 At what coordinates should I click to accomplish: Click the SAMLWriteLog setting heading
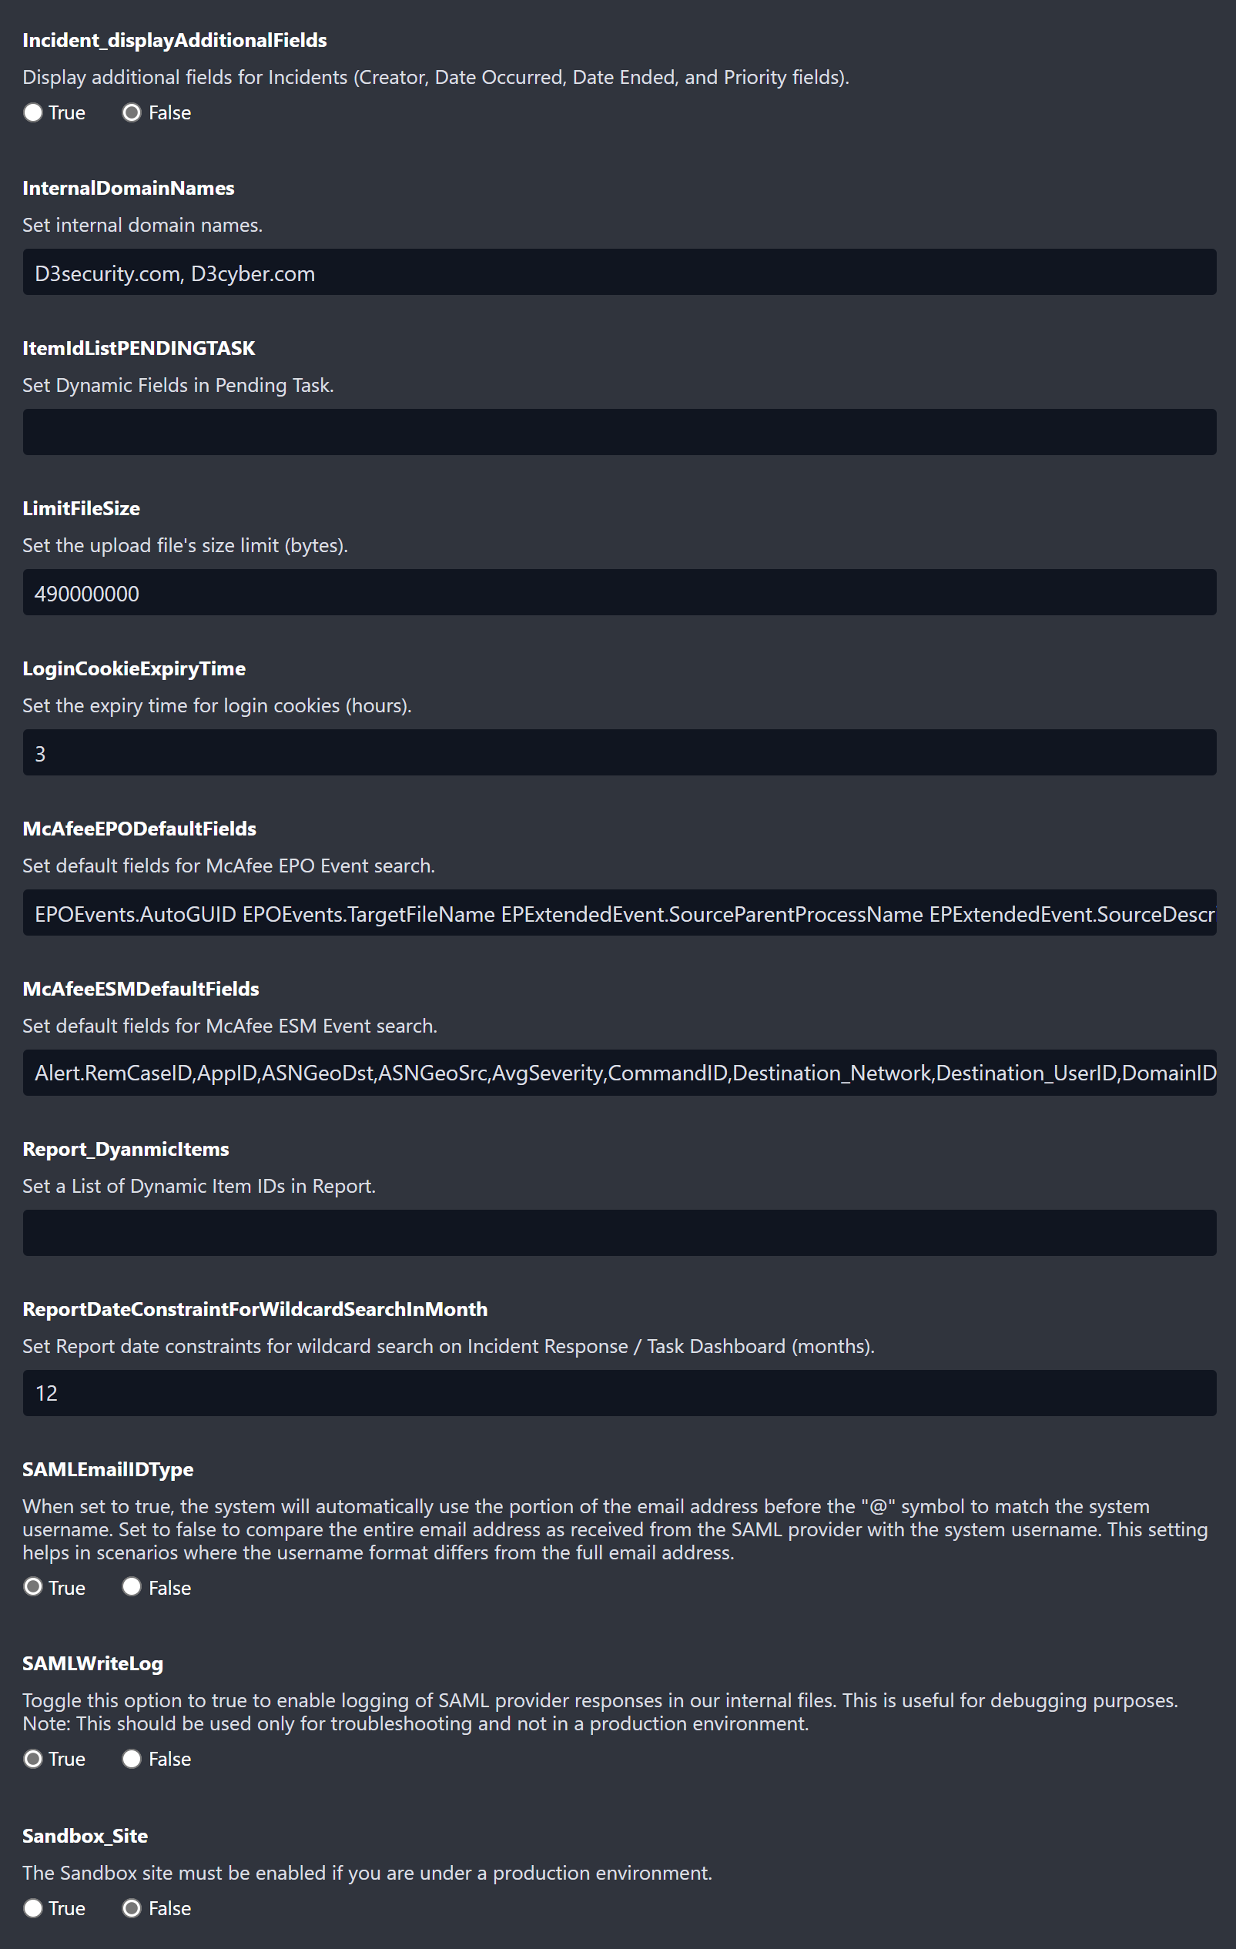tap(93, 1663)
